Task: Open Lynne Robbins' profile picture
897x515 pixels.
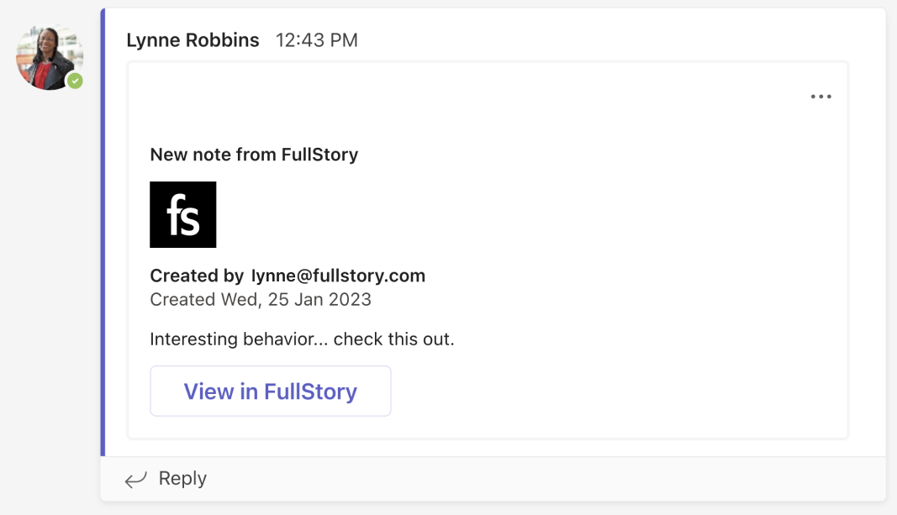Action: click(x=50, y=57)
